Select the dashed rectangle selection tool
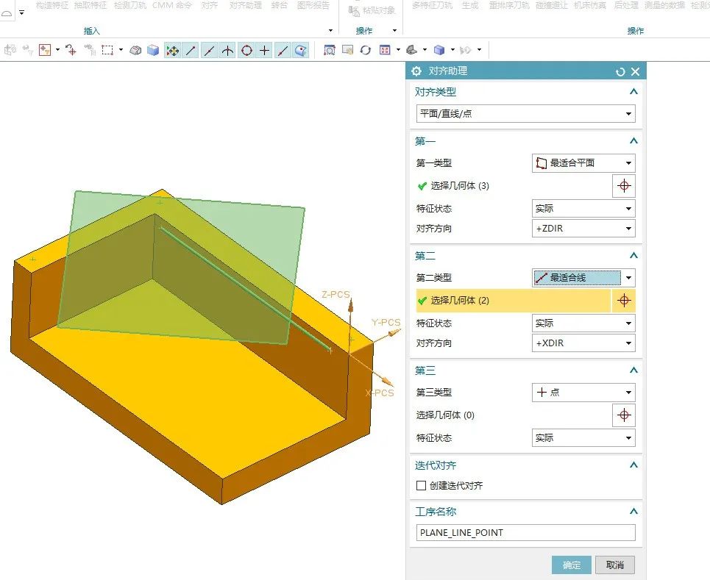 point(107,50)
